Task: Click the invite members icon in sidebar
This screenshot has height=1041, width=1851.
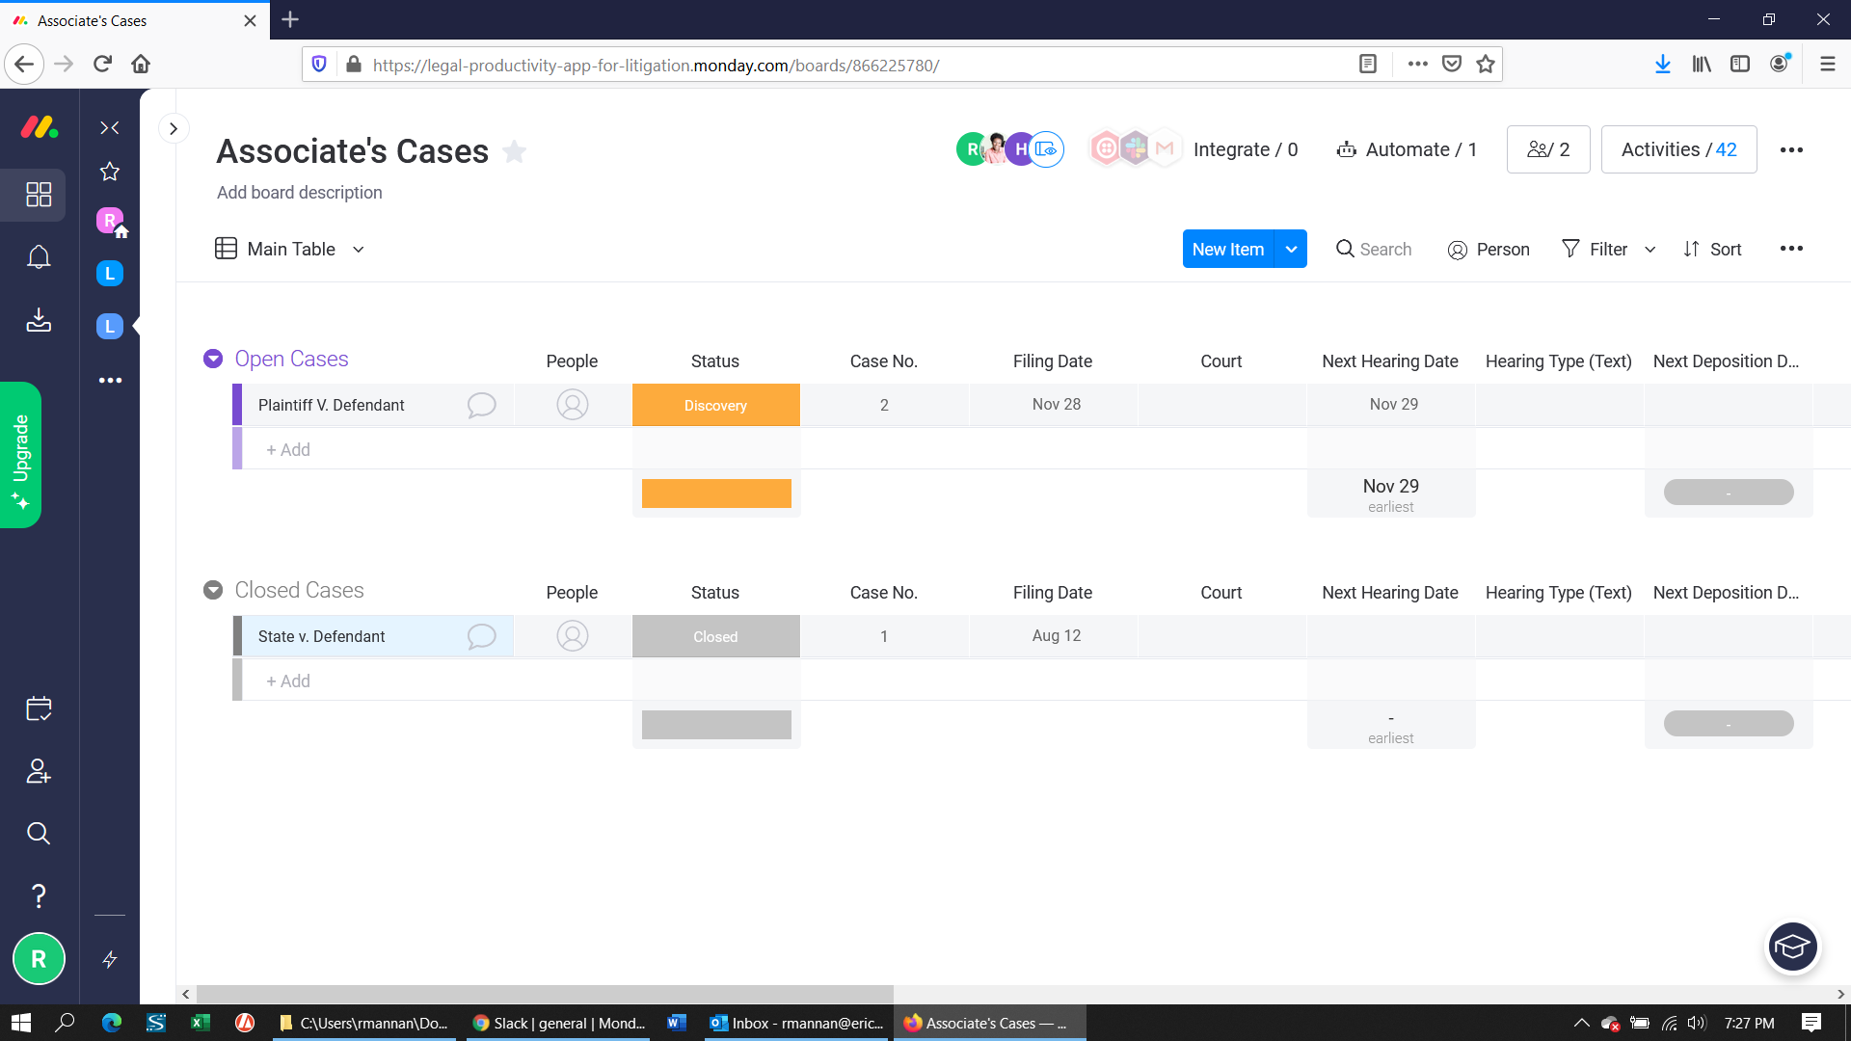Action: (39, 771)
